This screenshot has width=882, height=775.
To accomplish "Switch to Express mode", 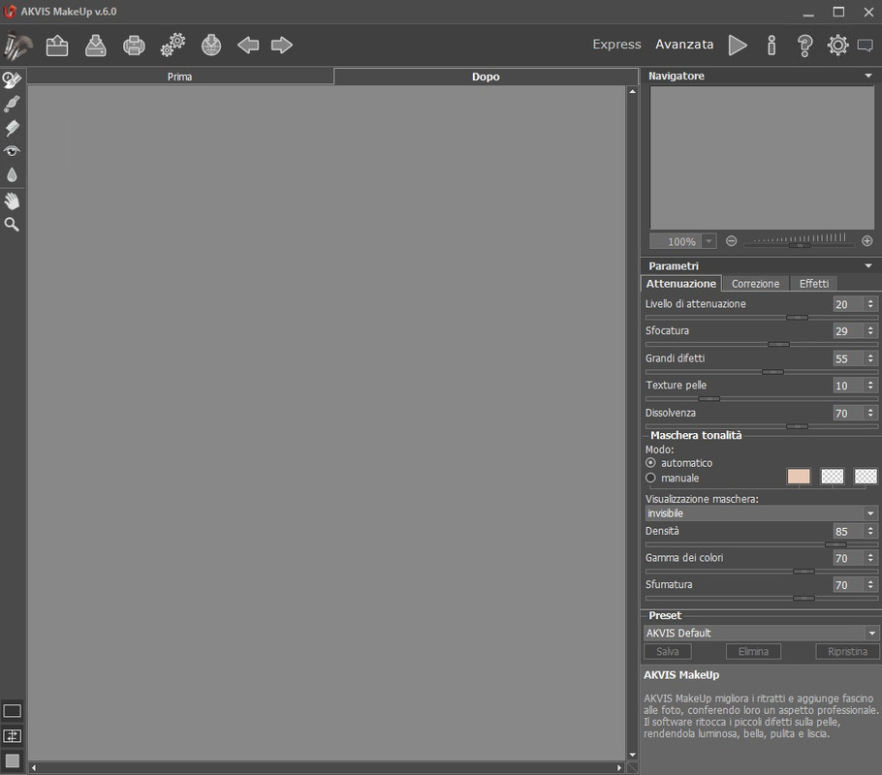I will click(616, 44).
